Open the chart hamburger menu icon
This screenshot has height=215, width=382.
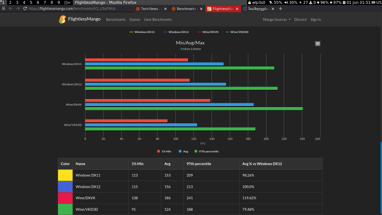coord(318,43)
